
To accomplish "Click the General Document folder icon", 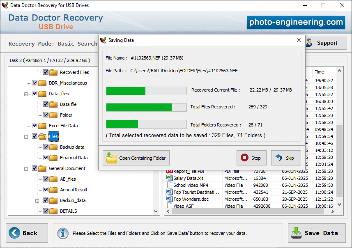I will pos(42,168).
